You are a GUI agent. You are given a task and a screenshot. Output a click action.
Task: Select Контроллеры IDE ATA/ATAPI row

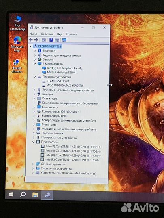60,111
